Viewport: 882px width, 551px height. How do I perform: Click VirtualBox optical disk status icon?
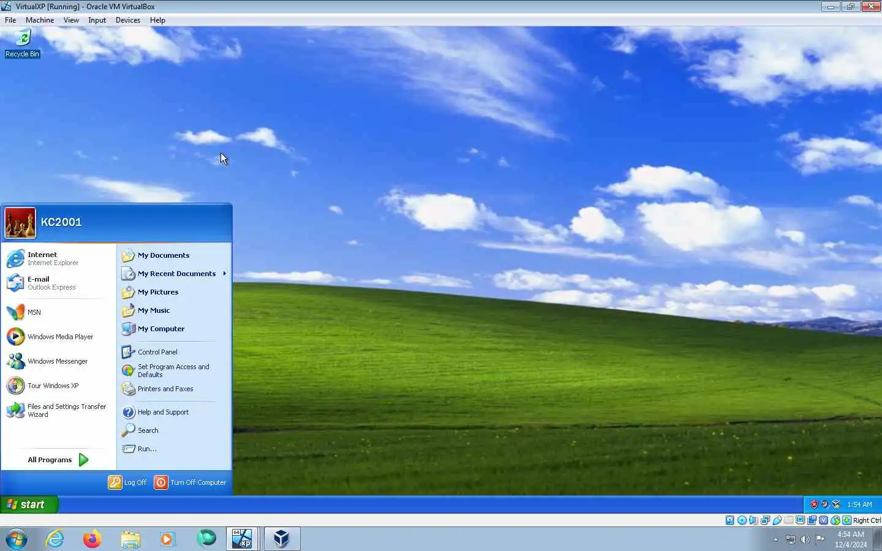[x=742, y=520]
